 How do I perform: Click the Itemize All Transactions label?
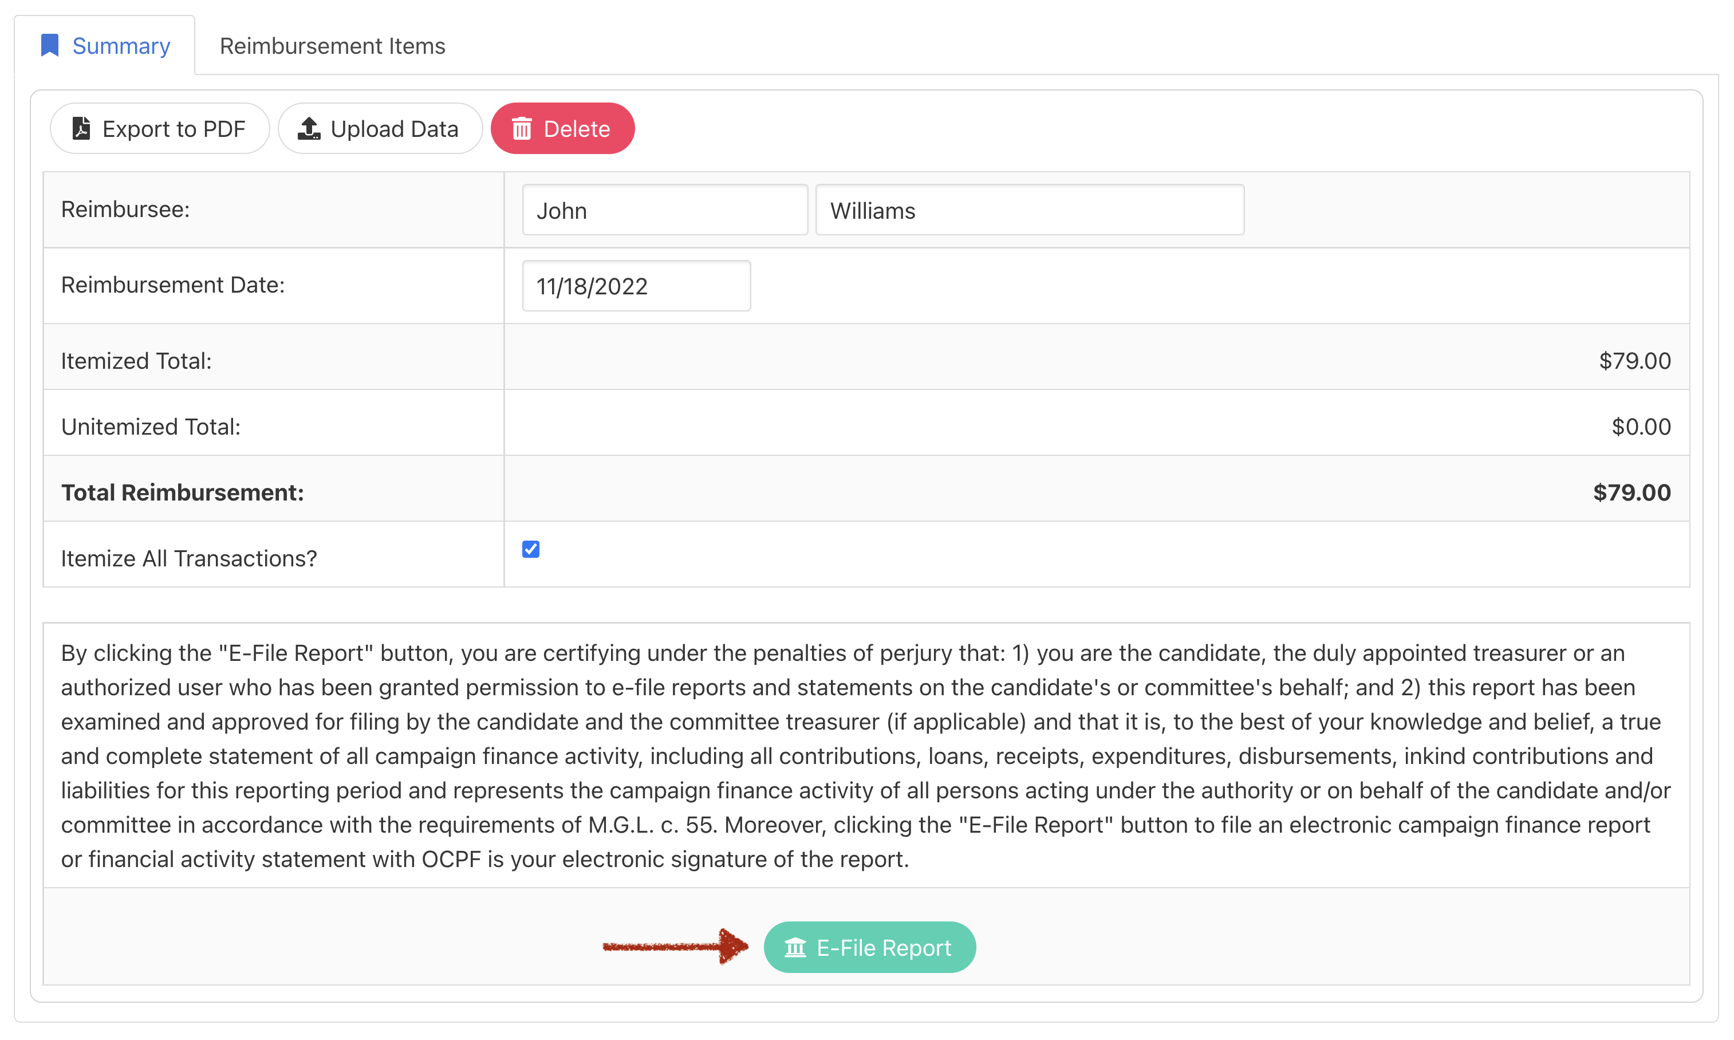coord(189,558)
